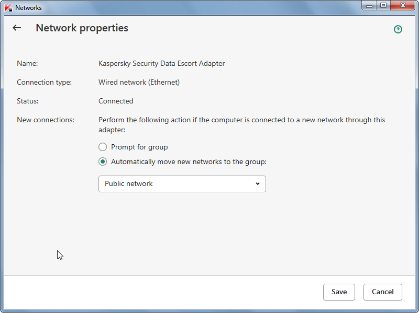
Task: Click the Connected status text
Action: tap(116, 101)
